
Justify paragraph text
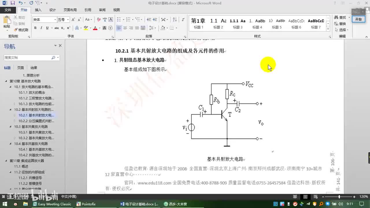(x=137, y=28)
